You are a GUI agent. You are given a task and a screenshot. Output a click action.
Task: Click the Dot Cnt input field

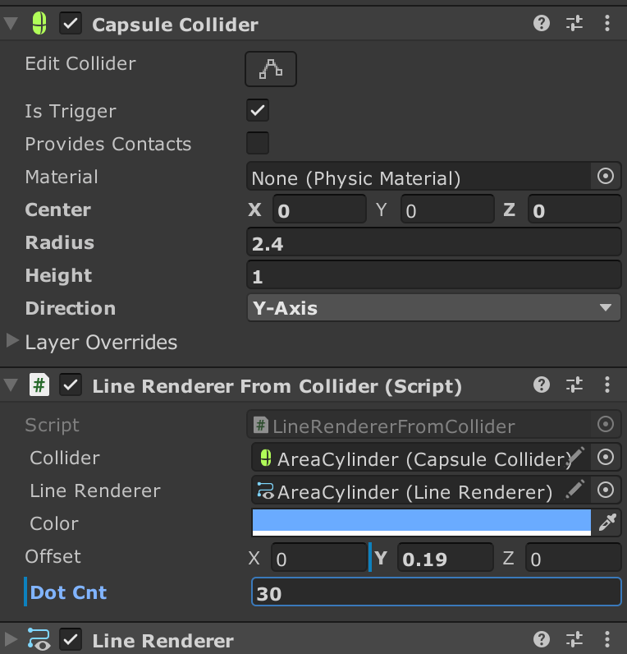437,592
